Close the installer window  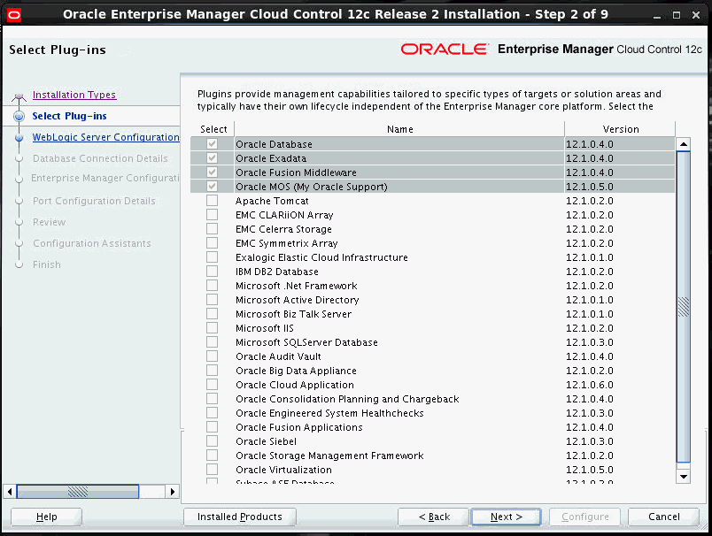696,15
